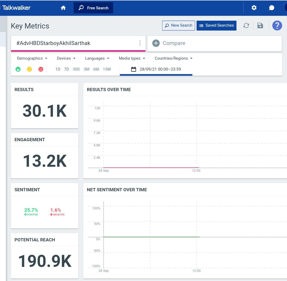
Task: Select the 7D time range
Action: 66,69
